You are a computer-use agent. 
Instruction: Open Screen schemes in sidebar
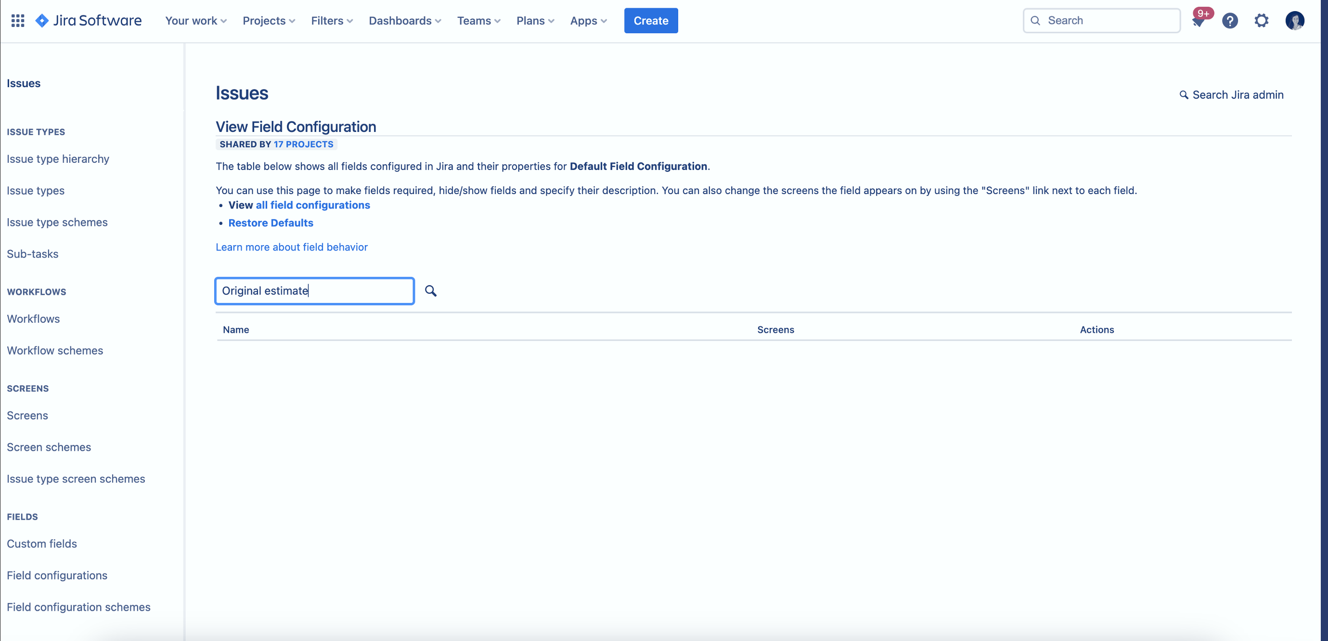(x=49, y=447)
